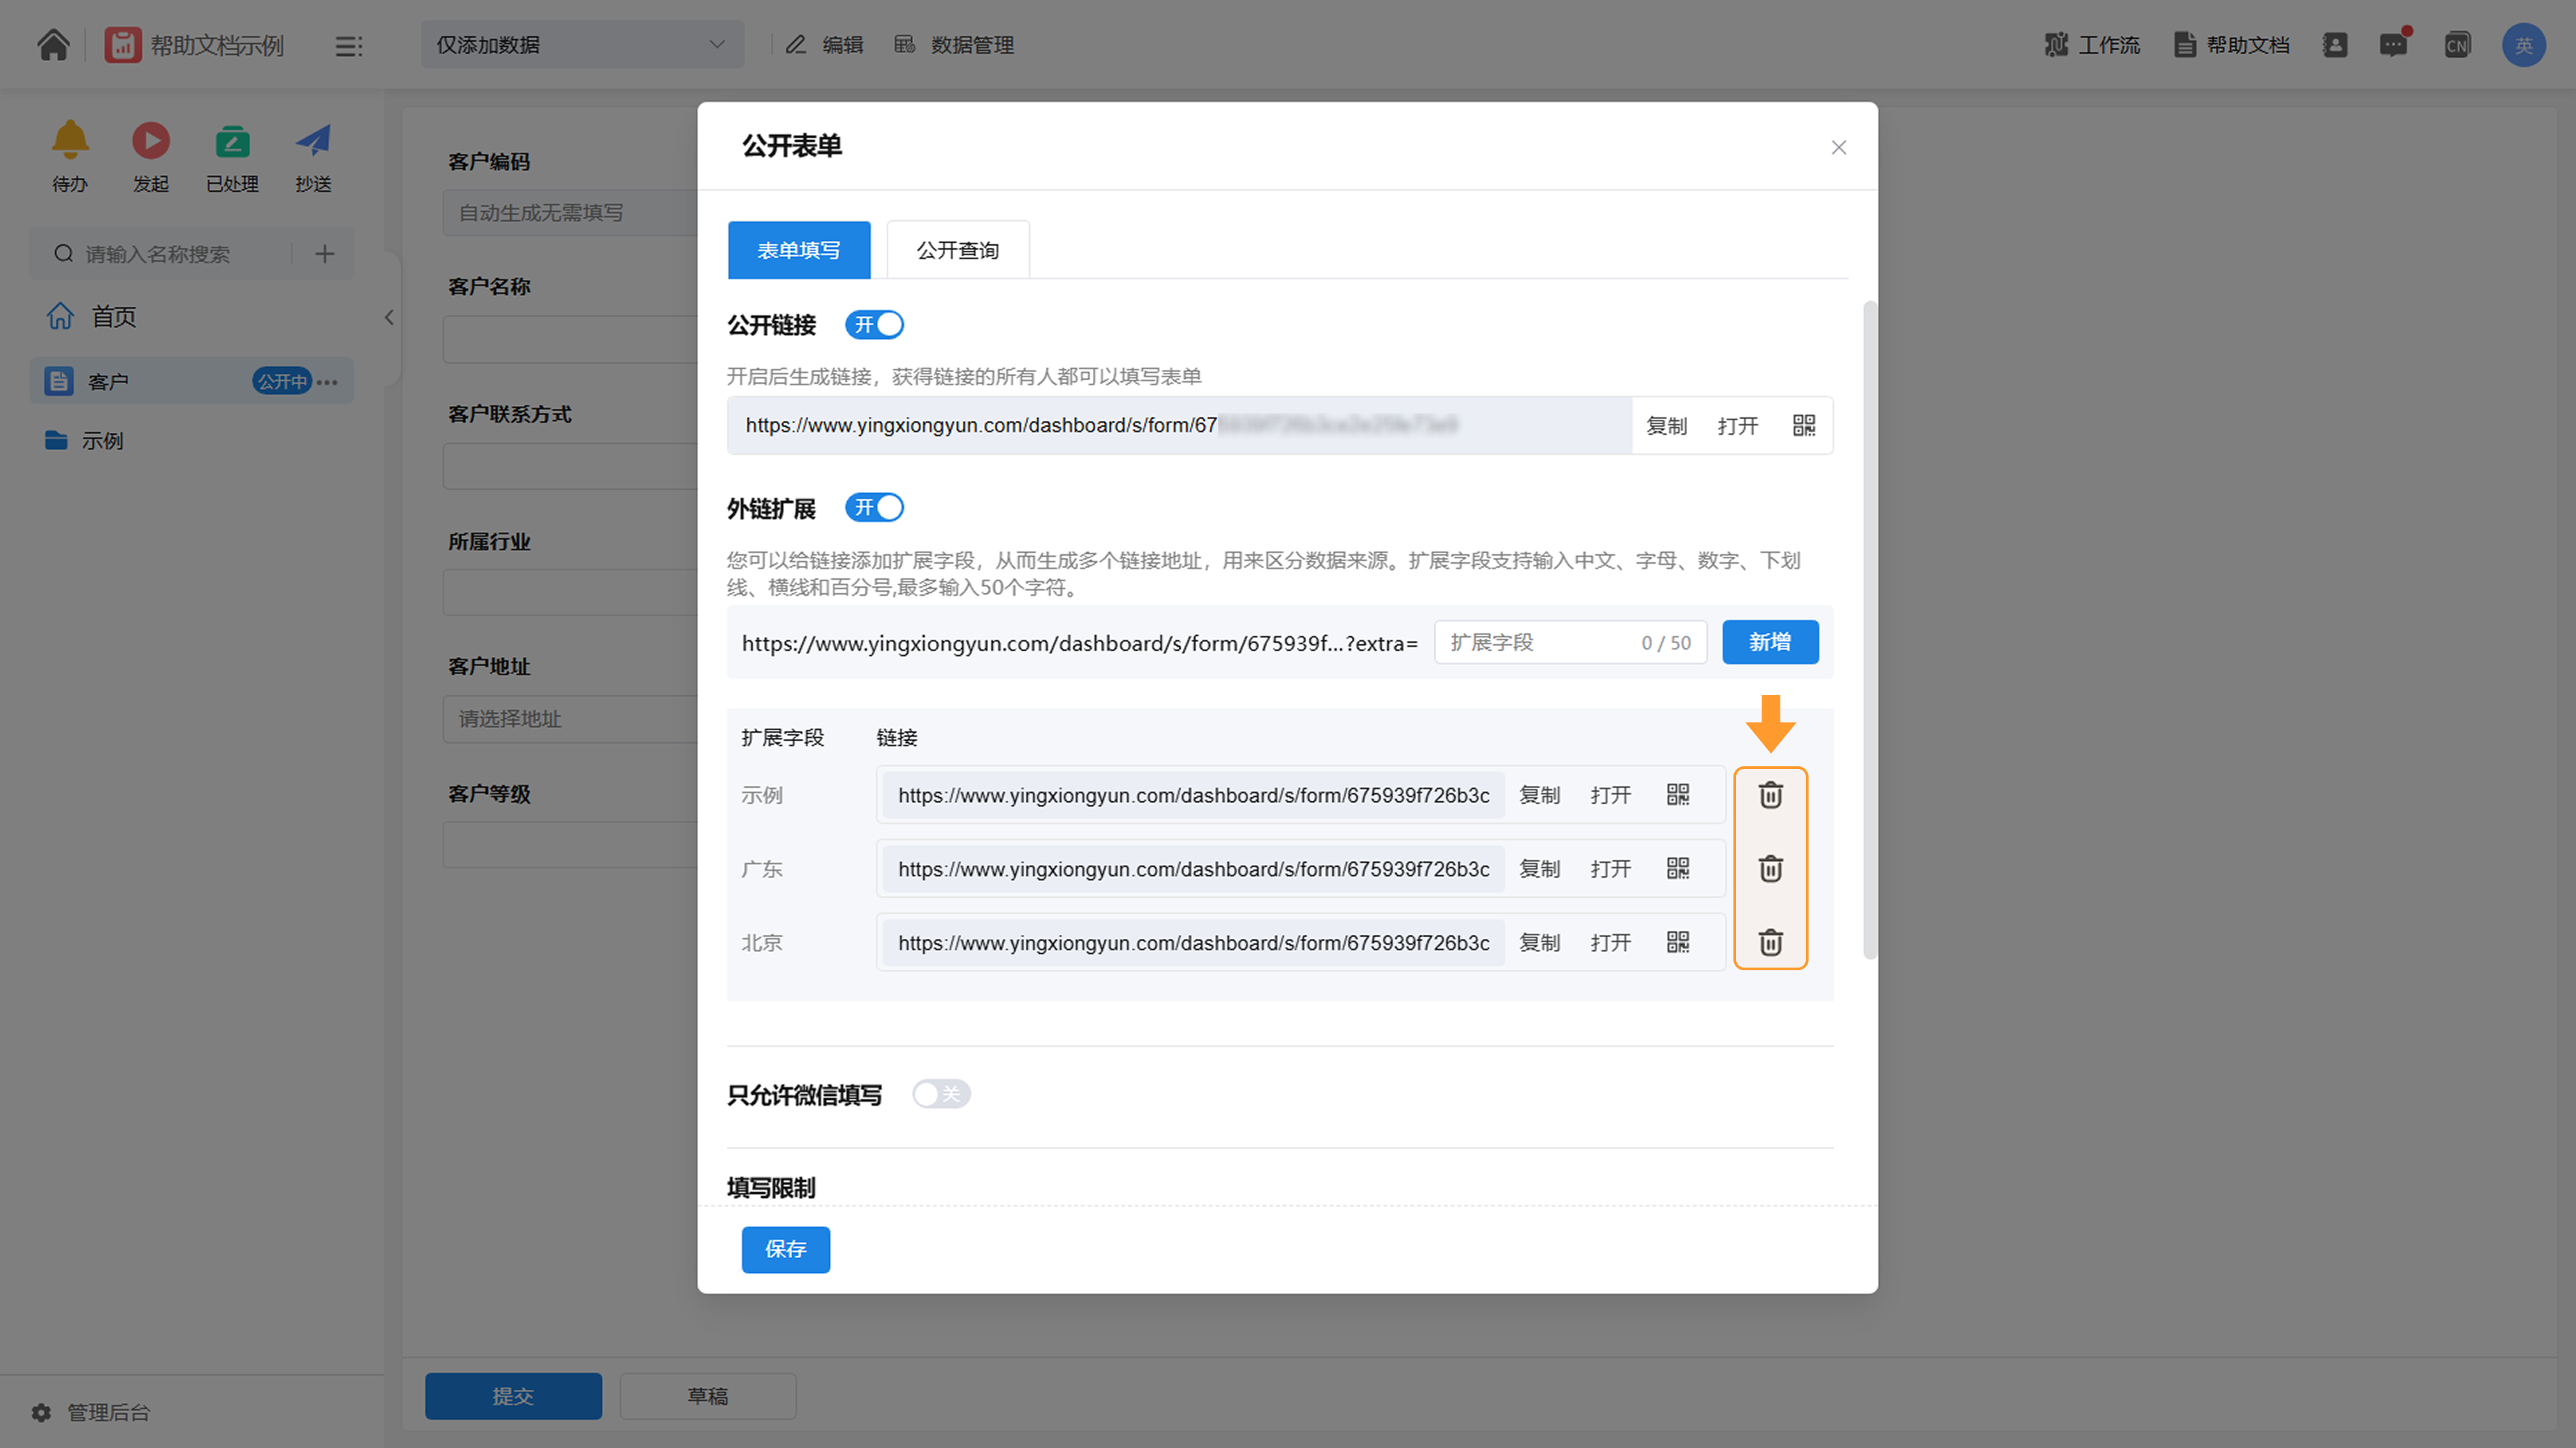This screenshot has width=2576, height=1448.
Task: Click the 帮助文档示例 app logo icon
Action: pos(123,45)
